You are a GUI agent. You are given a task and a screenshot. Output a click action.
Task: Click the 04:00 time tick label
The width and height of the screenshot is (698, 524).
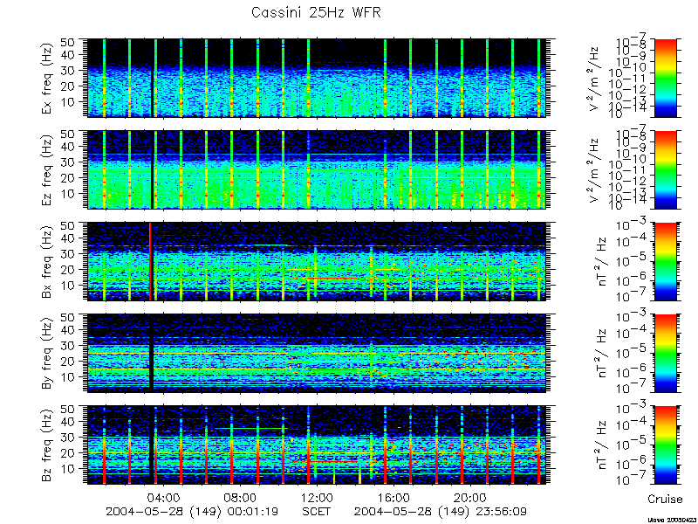click(x=164, y=497)
